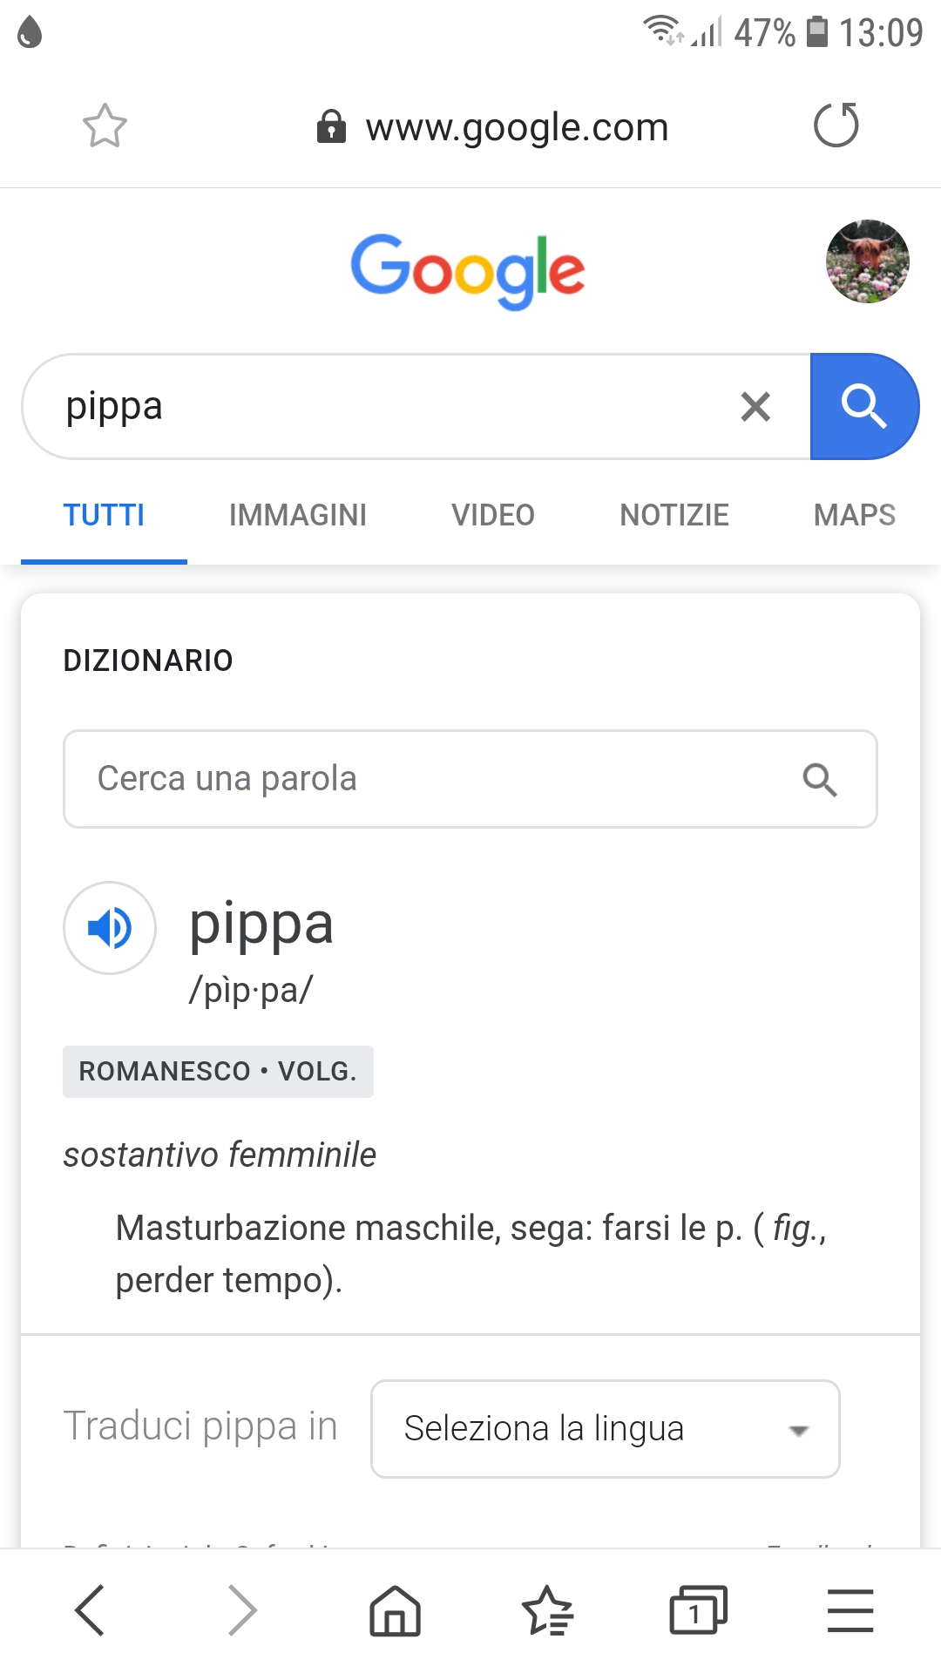Open the browser hamburger menu
Screen dimensions: 941x1673
850,1610
